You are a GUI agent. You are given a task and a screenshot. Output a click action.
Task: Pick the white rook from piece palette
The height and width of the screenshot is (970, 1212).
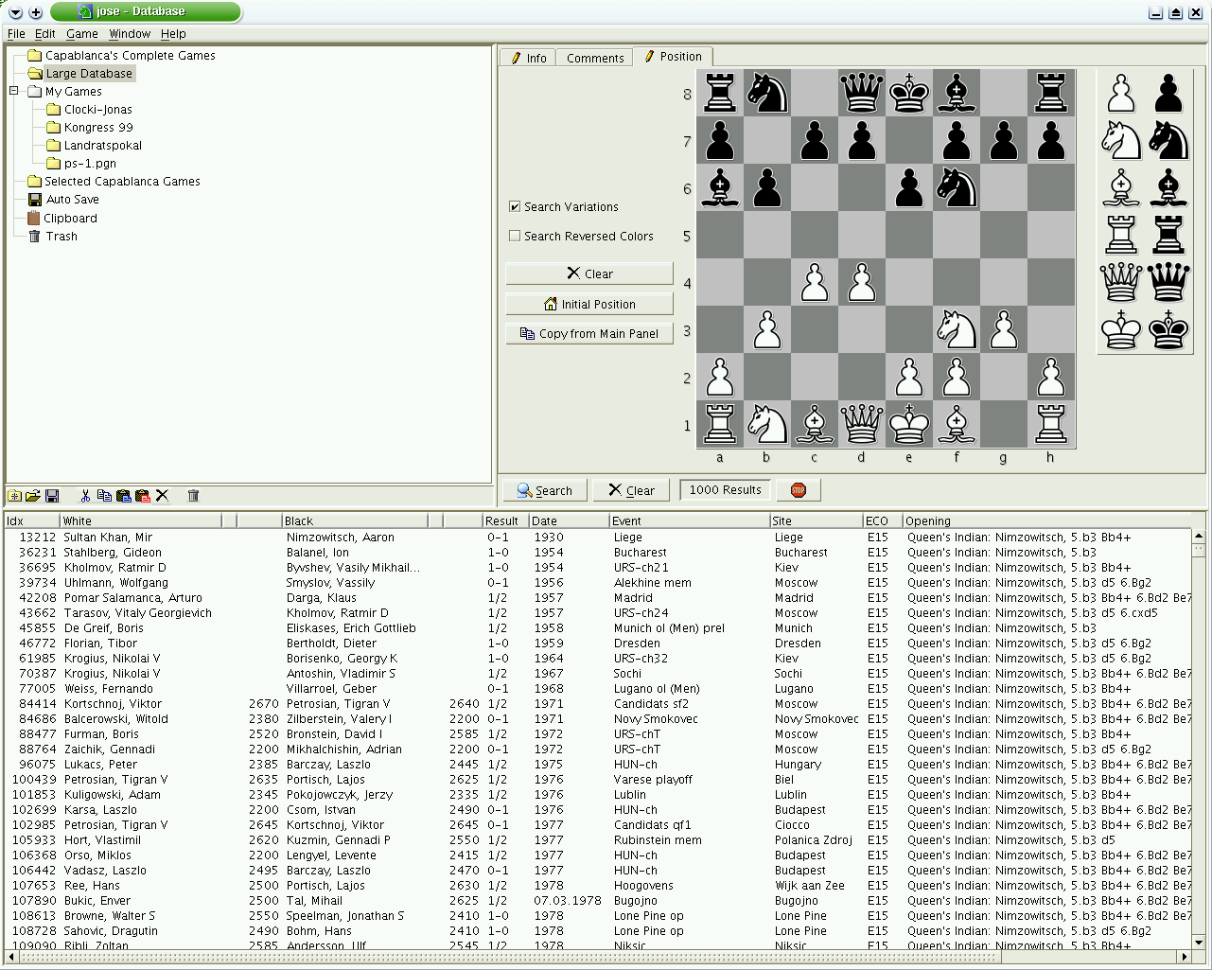(1121, 235)
